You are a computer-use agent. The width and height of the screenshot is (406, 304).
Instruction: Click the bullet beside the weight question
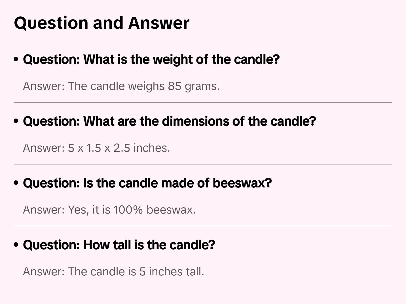click(x=16, y=60)
